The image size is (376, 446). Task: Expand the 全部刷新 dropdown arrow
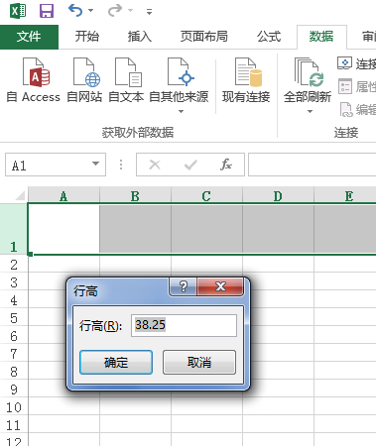(310, 111)
